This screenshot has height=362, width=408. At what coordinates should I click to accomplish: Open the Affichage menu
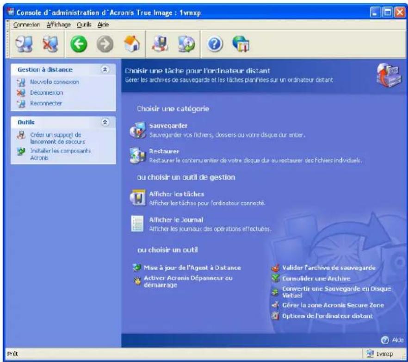[59, 24]
